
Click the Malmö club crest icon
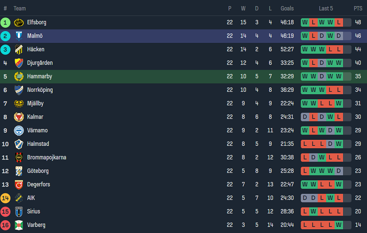pos(19,36)
